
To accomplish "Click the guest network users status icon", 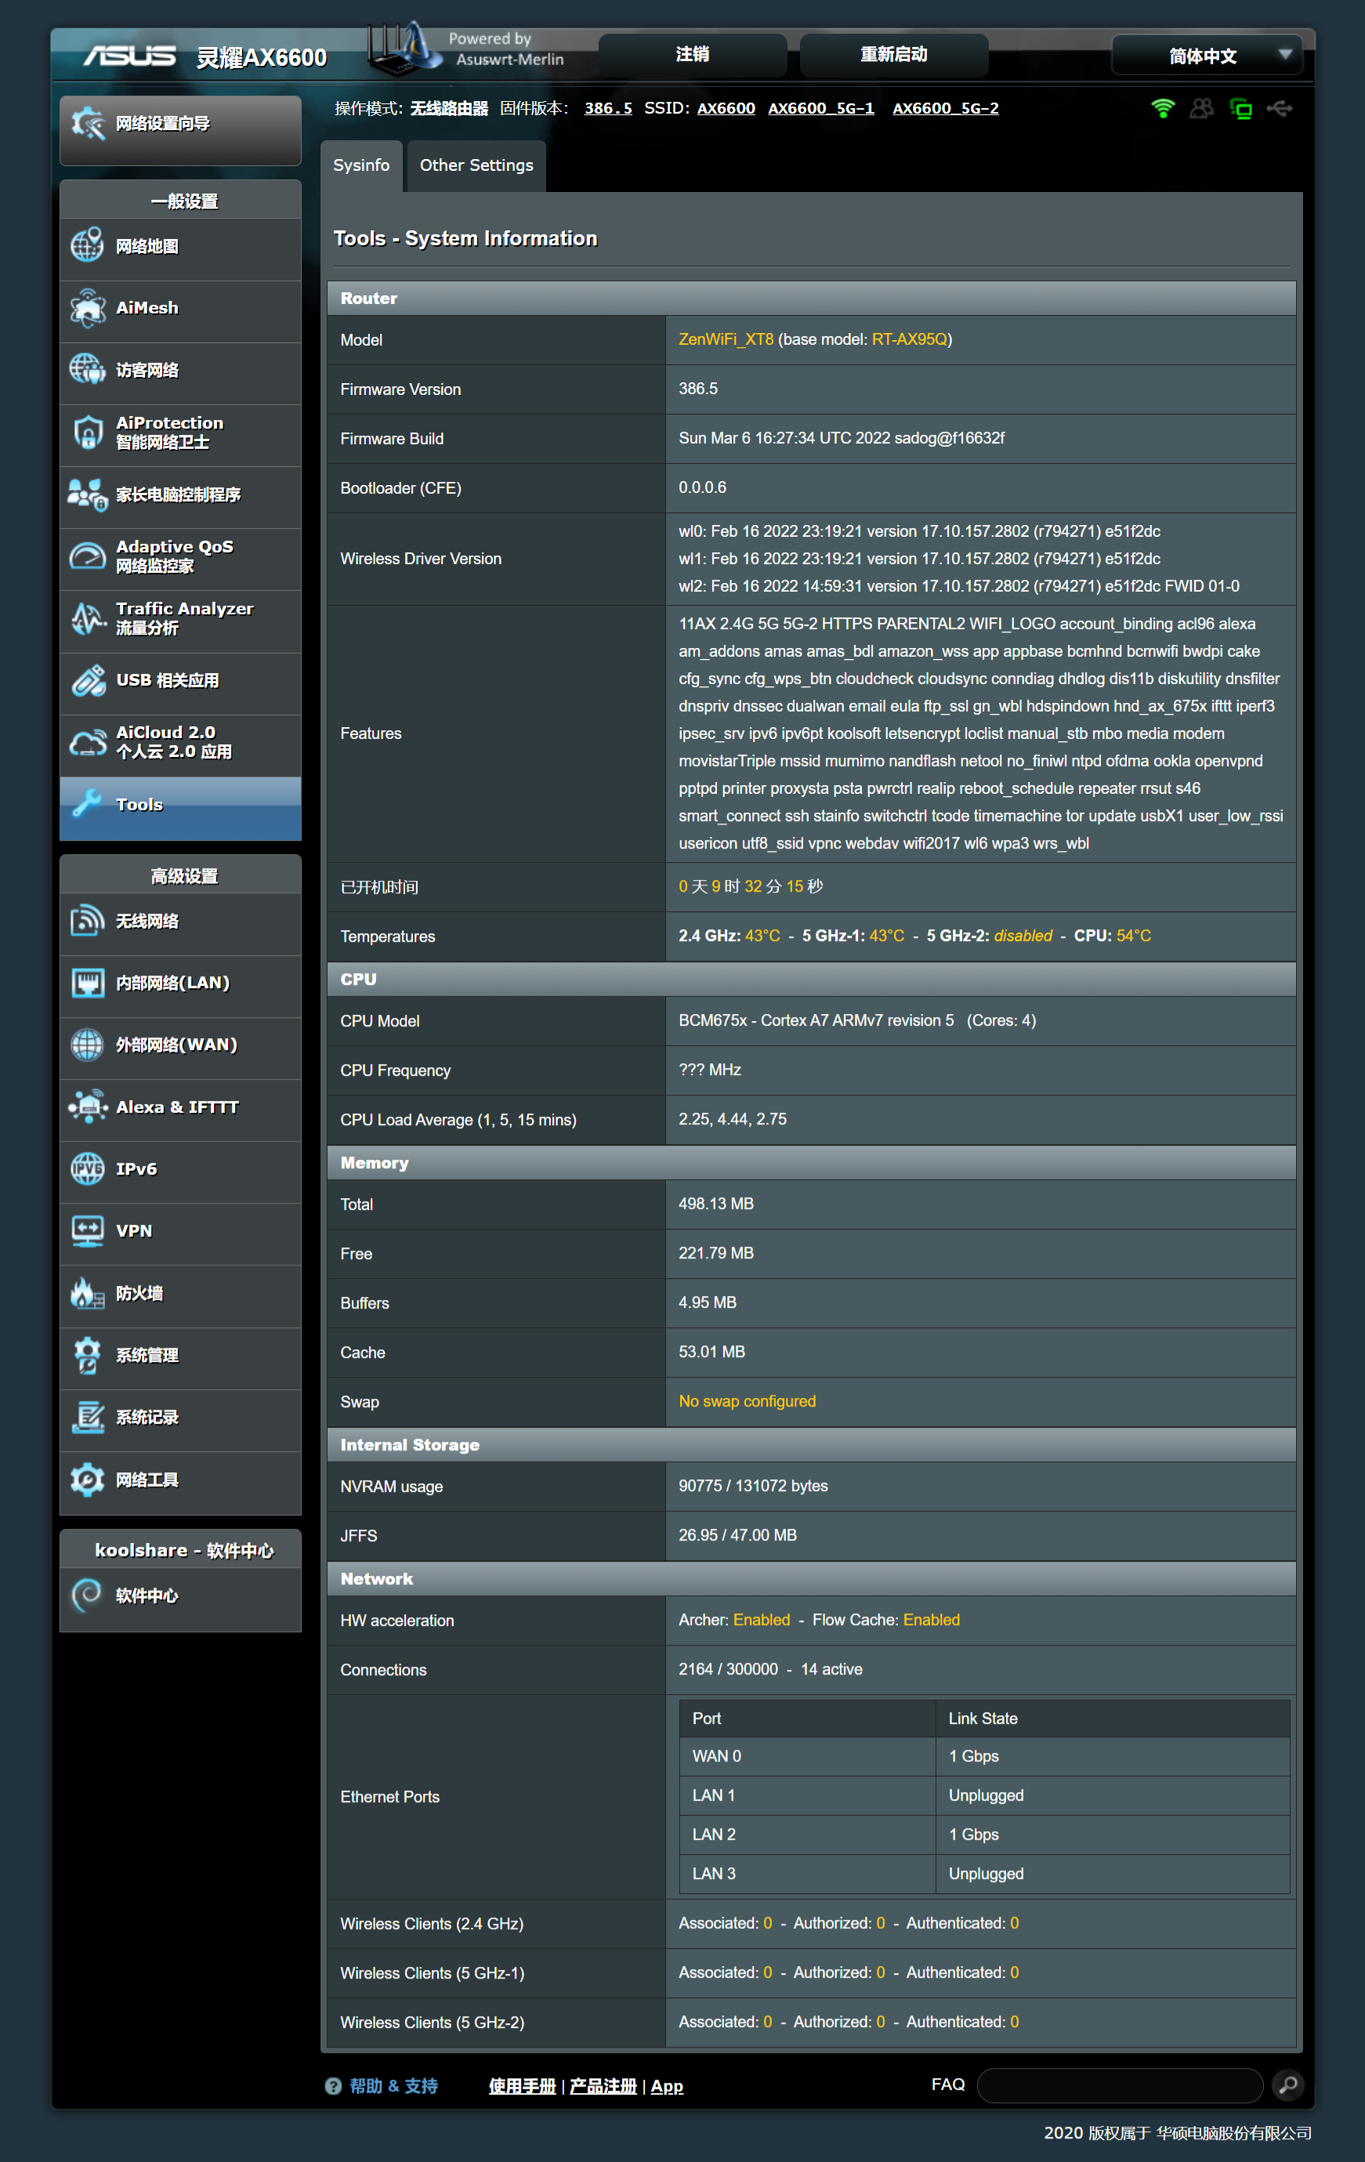I will click(1201, 109).
